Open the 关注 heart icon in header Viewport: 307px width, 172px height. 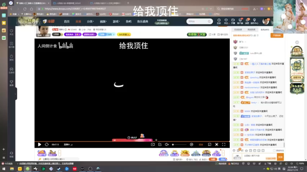[x=226, y=21]
